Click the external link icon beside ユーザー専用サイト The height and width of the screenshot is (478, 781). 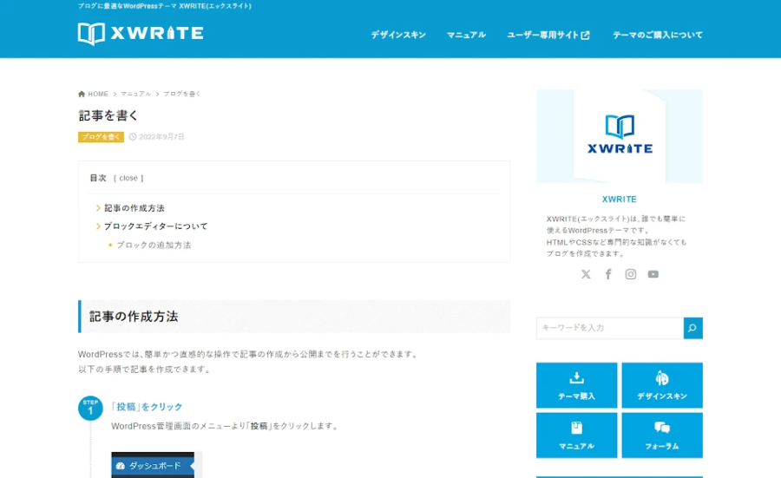point(585,36)
